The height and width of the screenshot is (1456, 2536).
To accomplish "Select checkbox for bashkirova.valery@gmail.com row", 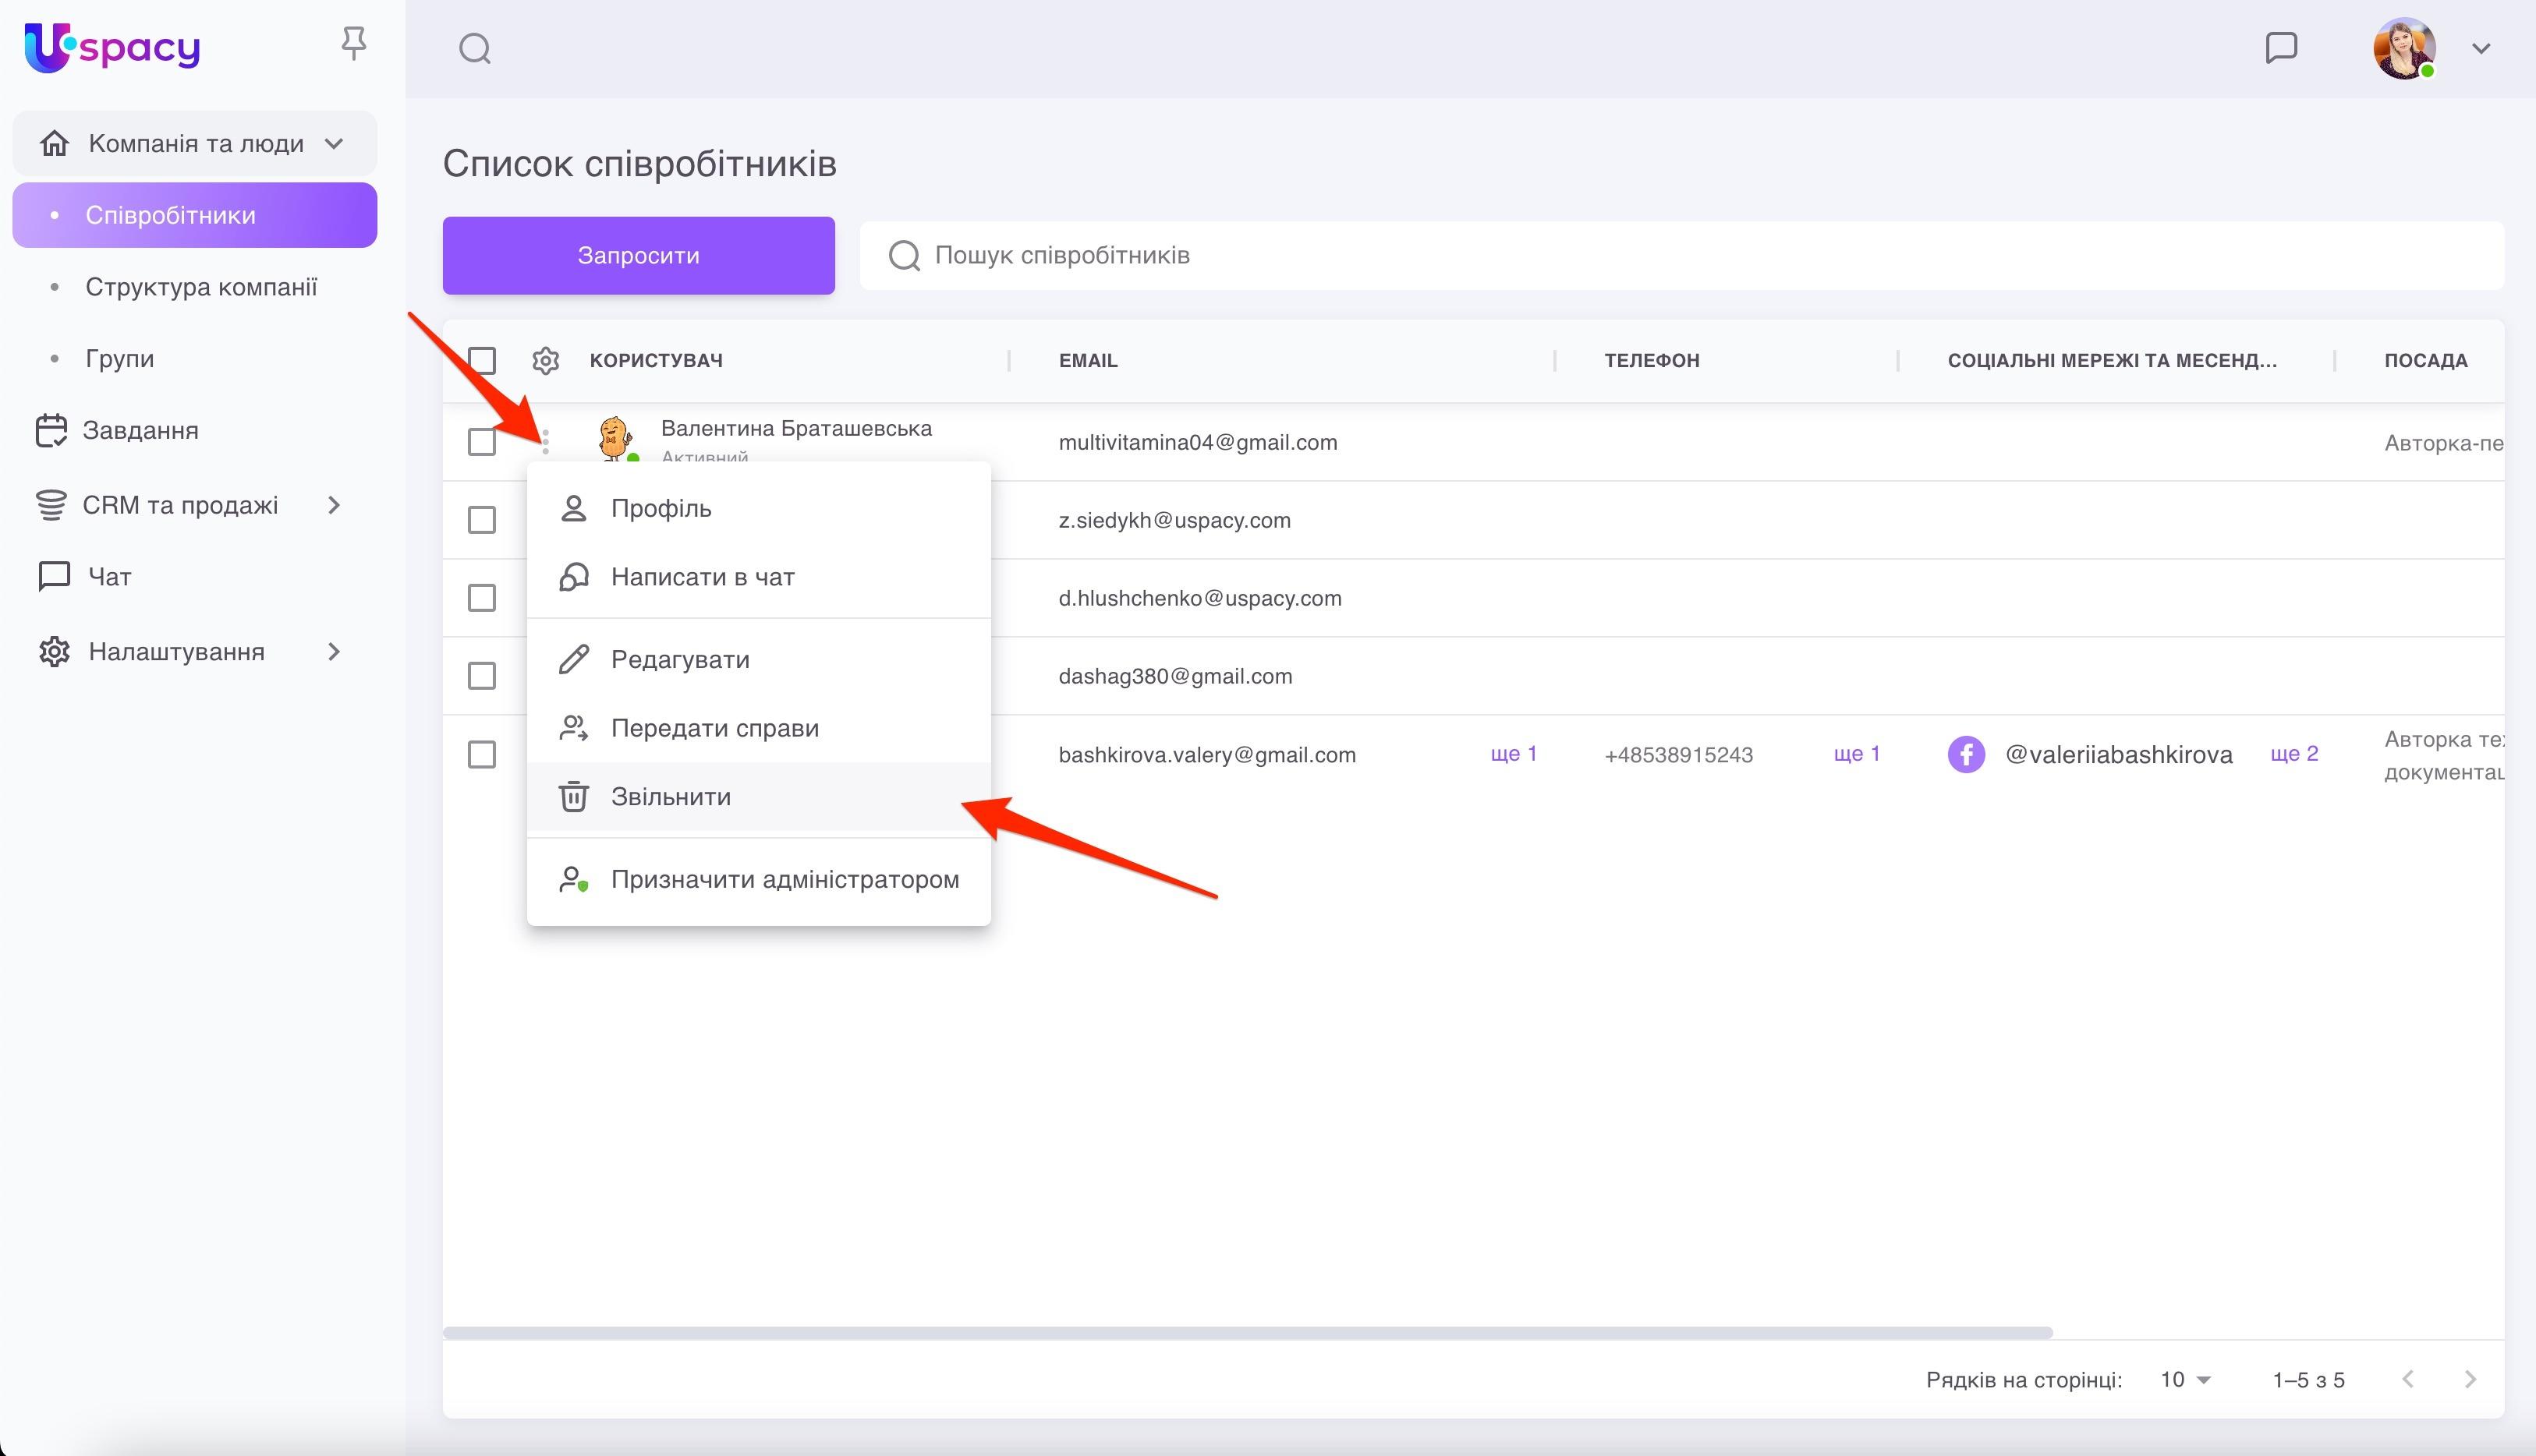I will 482,754.
